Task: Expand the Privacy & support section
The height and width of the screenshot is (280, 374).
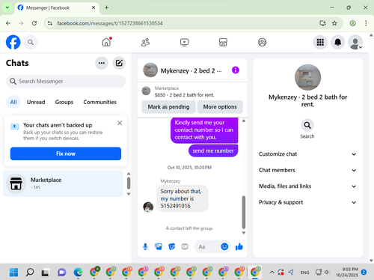Action: pos(307,202)
